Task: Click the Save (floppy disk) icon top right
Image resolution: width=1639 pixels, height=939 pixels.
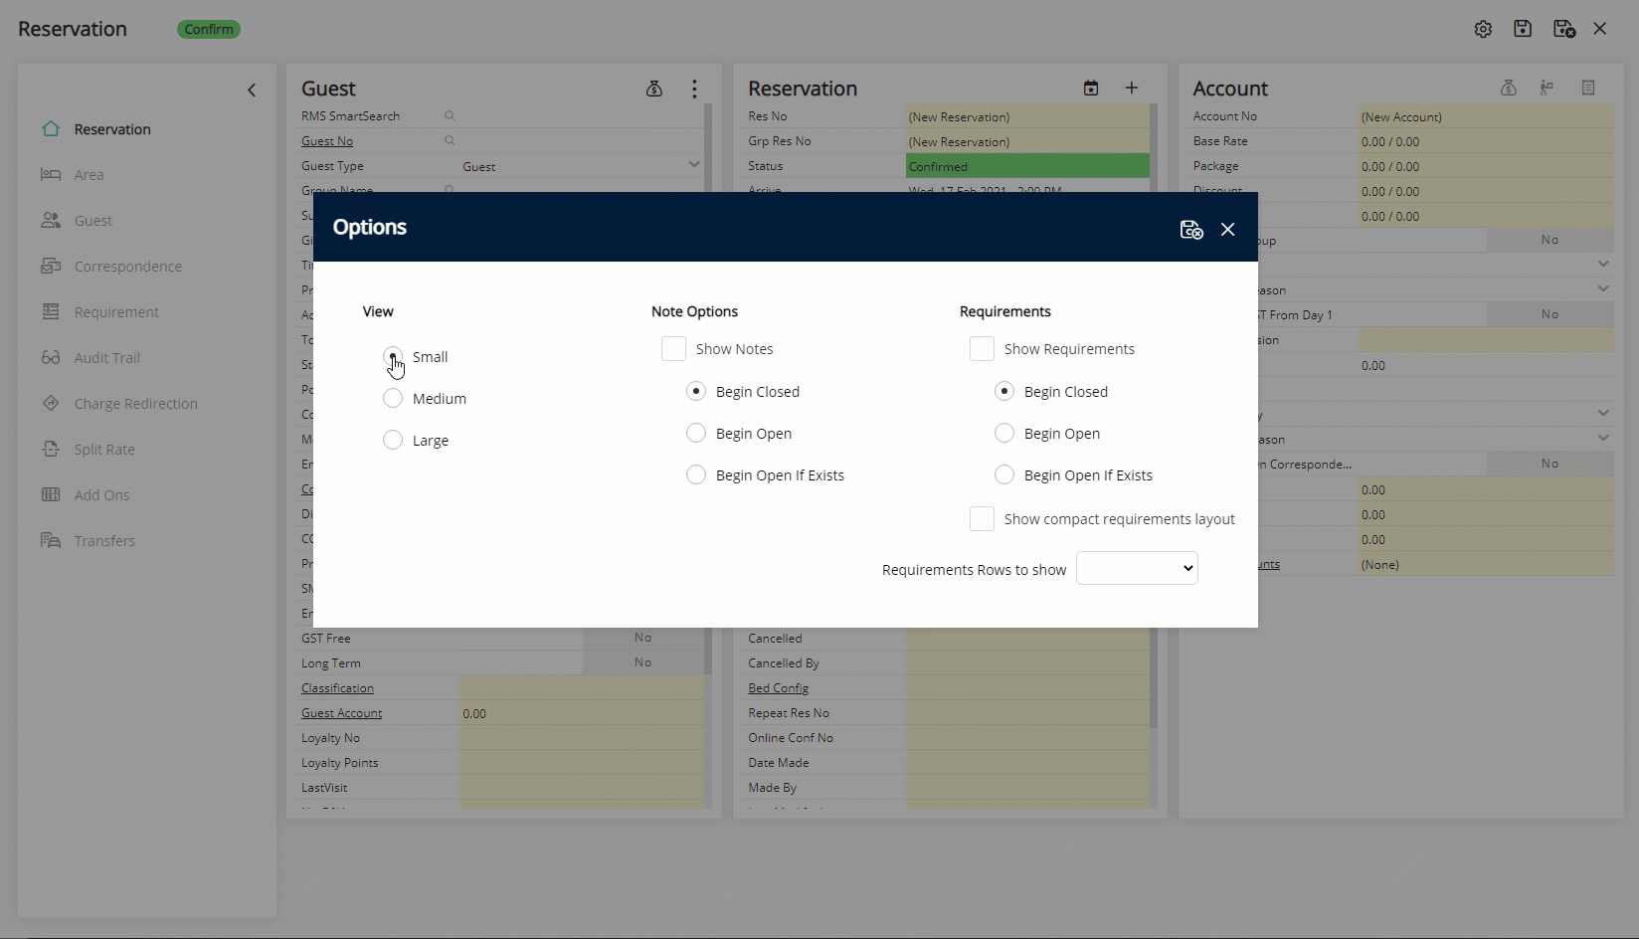Action: click(x=1523, y=29)
